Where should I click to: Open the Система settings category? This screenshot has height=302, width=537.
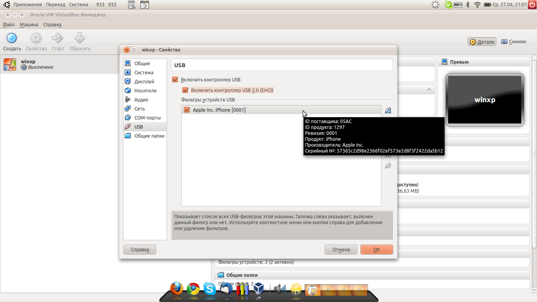tap(145, 72)
